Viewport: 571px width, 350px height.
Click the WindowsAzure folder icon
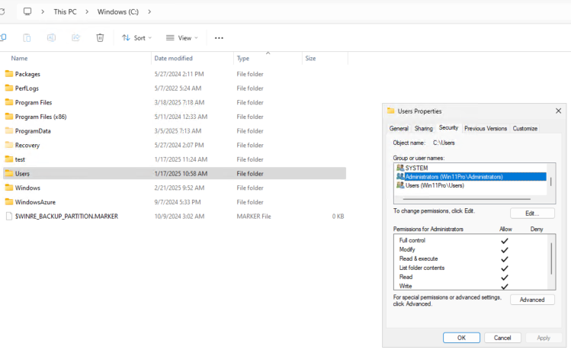coord(9,201)
